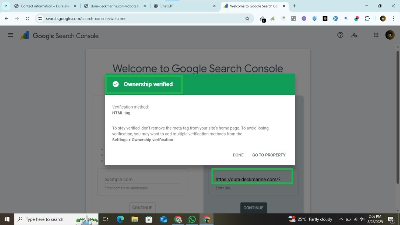The height and width of the screenshot is (225, 400).
Task: Click the Windows taskbar search box
Action: pyautogui.click(x=56, y=219)
